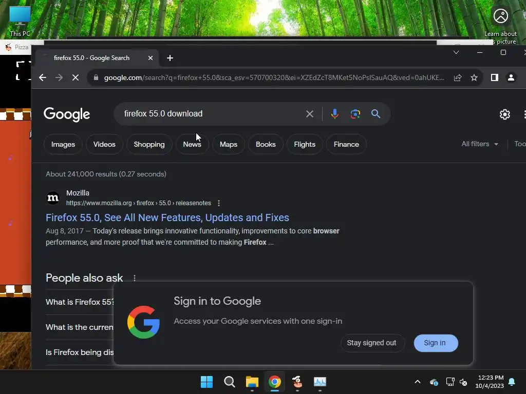Go back to the previous page in Chrome
Image resolution: width=526 pixels, height=394 pixels.
click(x=43, y=78)
